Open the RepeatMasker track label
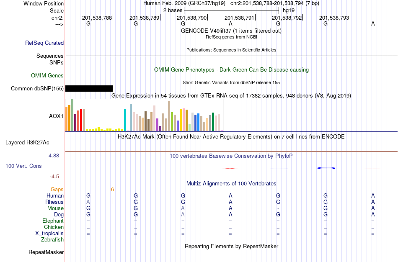398x262 pixels. (x=46, y=252)
